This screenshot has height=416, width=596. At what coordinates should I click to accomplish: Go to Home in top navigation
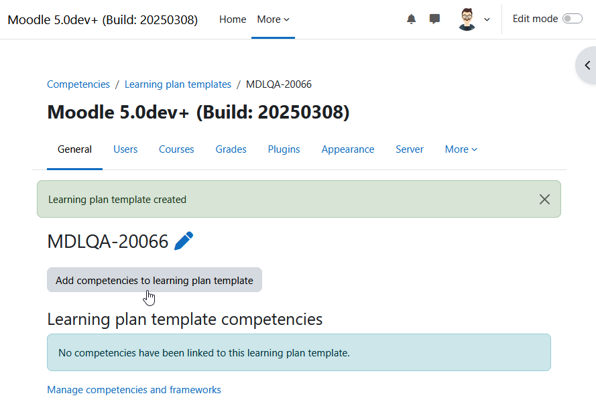click(233, 19)
